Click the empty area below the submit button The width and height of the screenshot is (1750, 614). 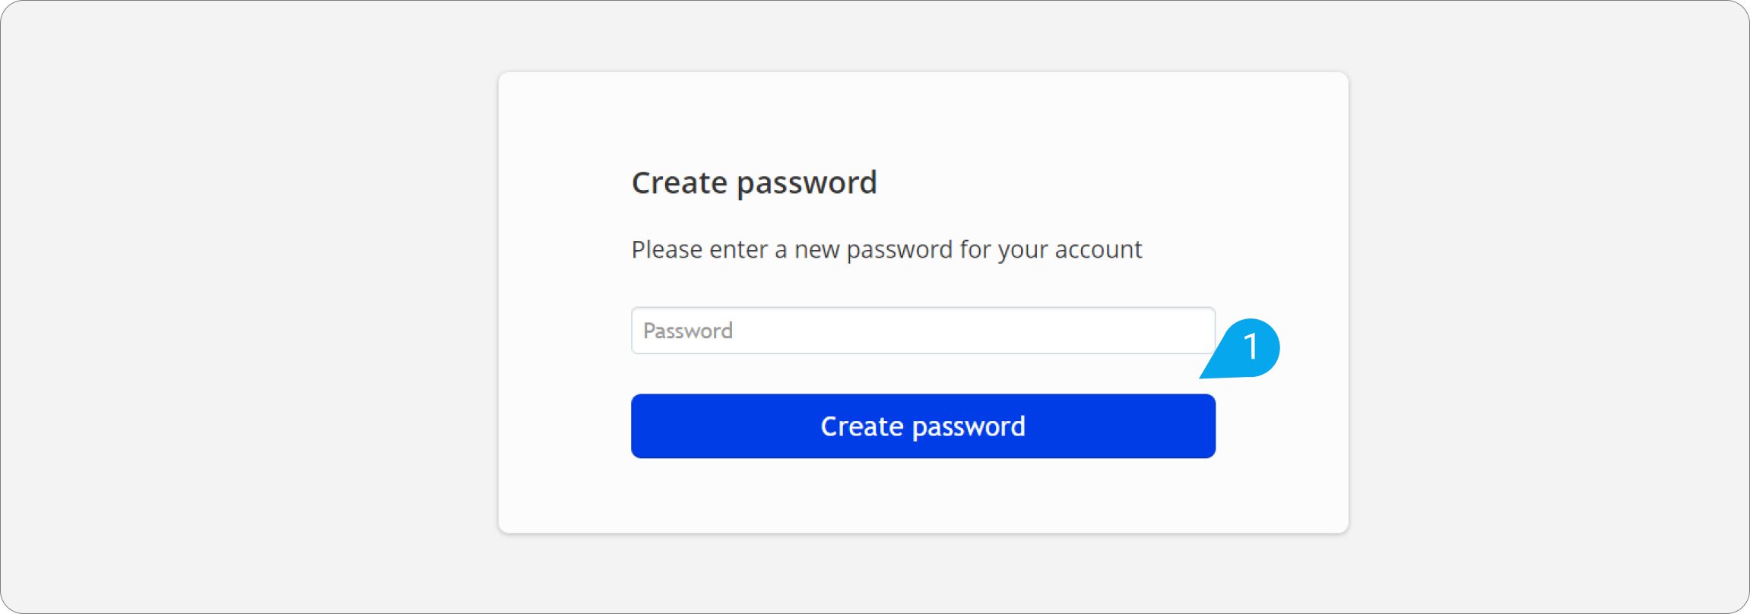pos(923,494)
